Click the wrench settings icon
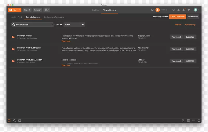The height and width of the screenshot is (132, 208). tap(179, 10)
